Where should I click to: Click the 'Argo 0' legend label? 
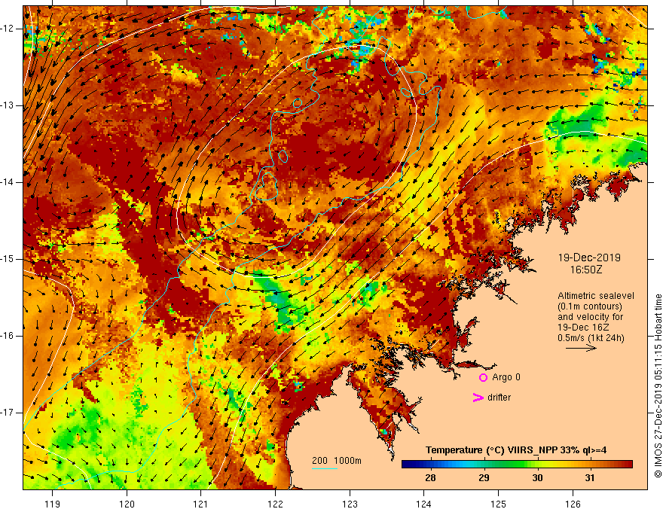pos(506,377)
